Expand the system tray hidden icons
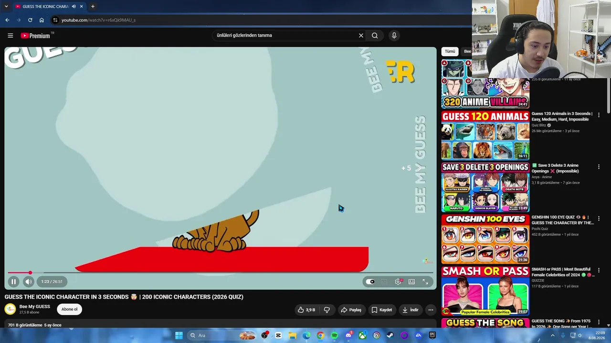This screenshot has height=343, width=611. tap(553, 335)
